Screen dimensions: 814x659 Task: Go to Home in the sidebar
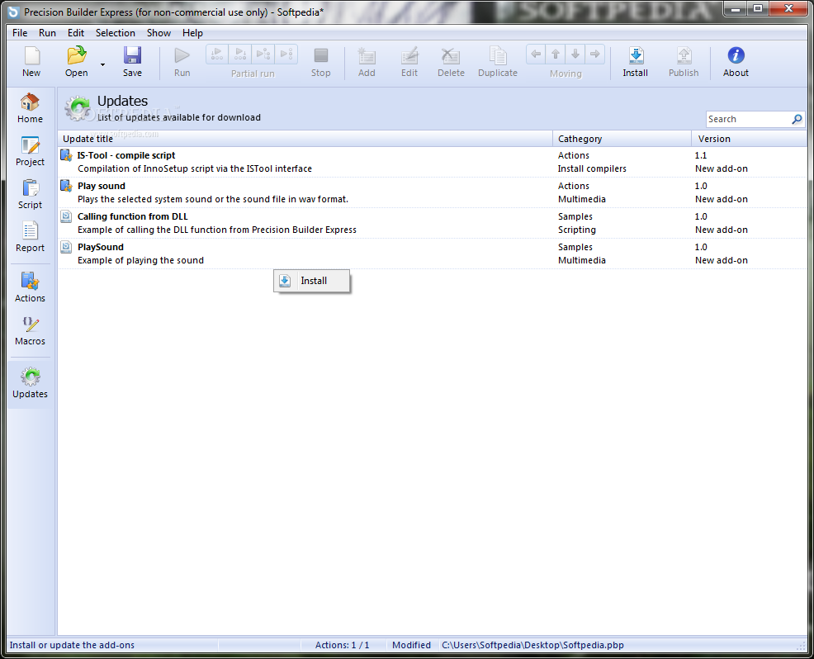point(30,108)
